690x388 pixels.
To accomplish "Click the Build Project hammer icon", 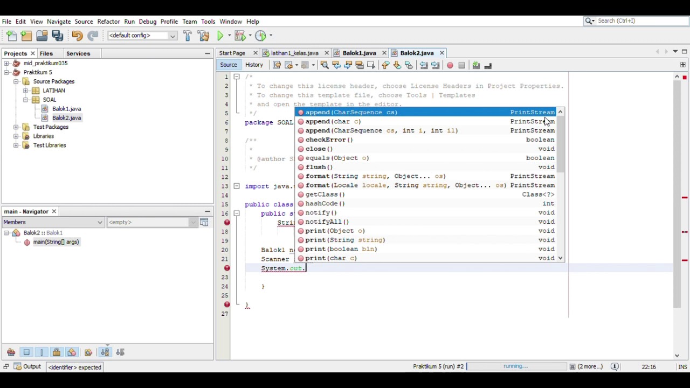I will [x=188, y=36].
